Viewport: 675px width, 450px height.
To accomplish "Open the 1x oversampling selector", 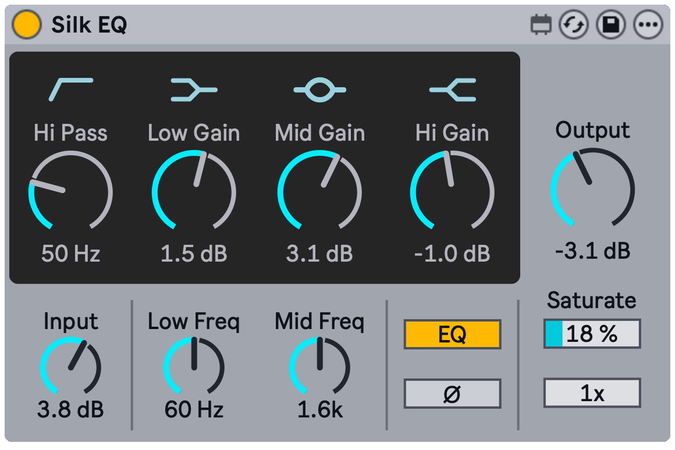I will [592, 393].
